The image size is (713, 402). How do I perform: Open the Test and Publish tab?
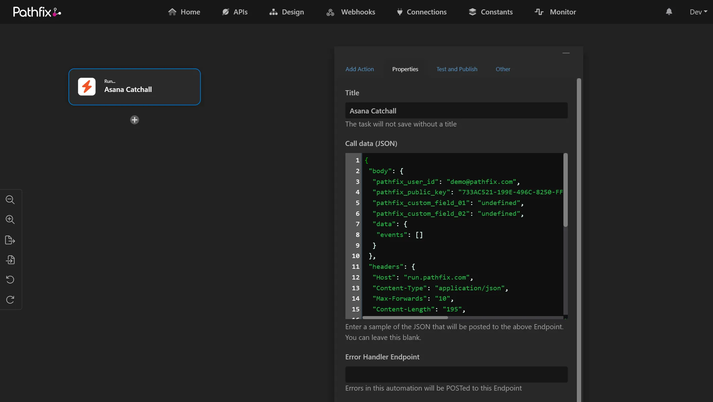457,69
